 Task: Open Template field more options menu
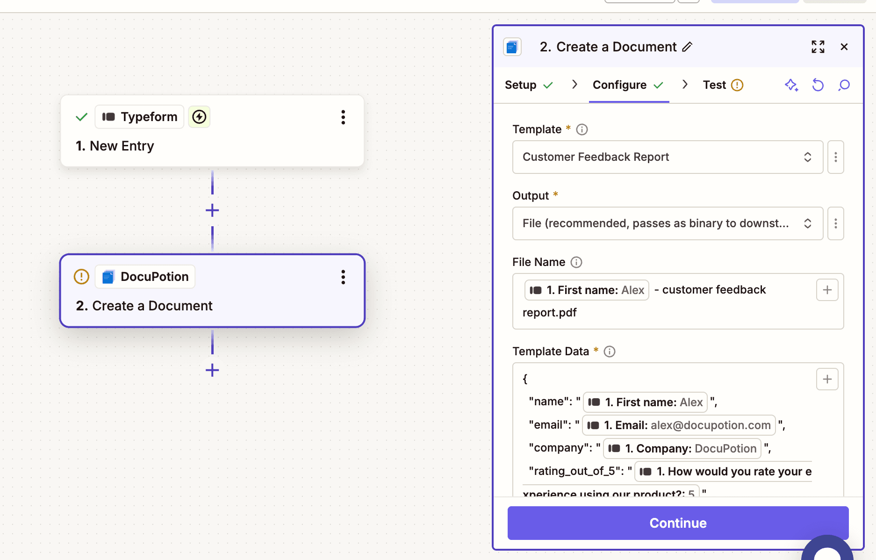pyautogui.click(x=836, y=157)
